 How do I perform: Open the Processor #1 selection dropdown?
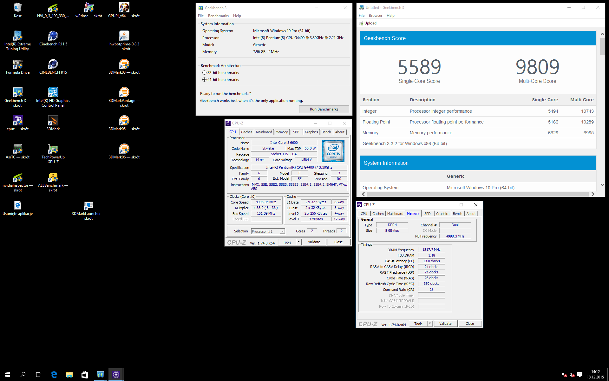point(268,231)
